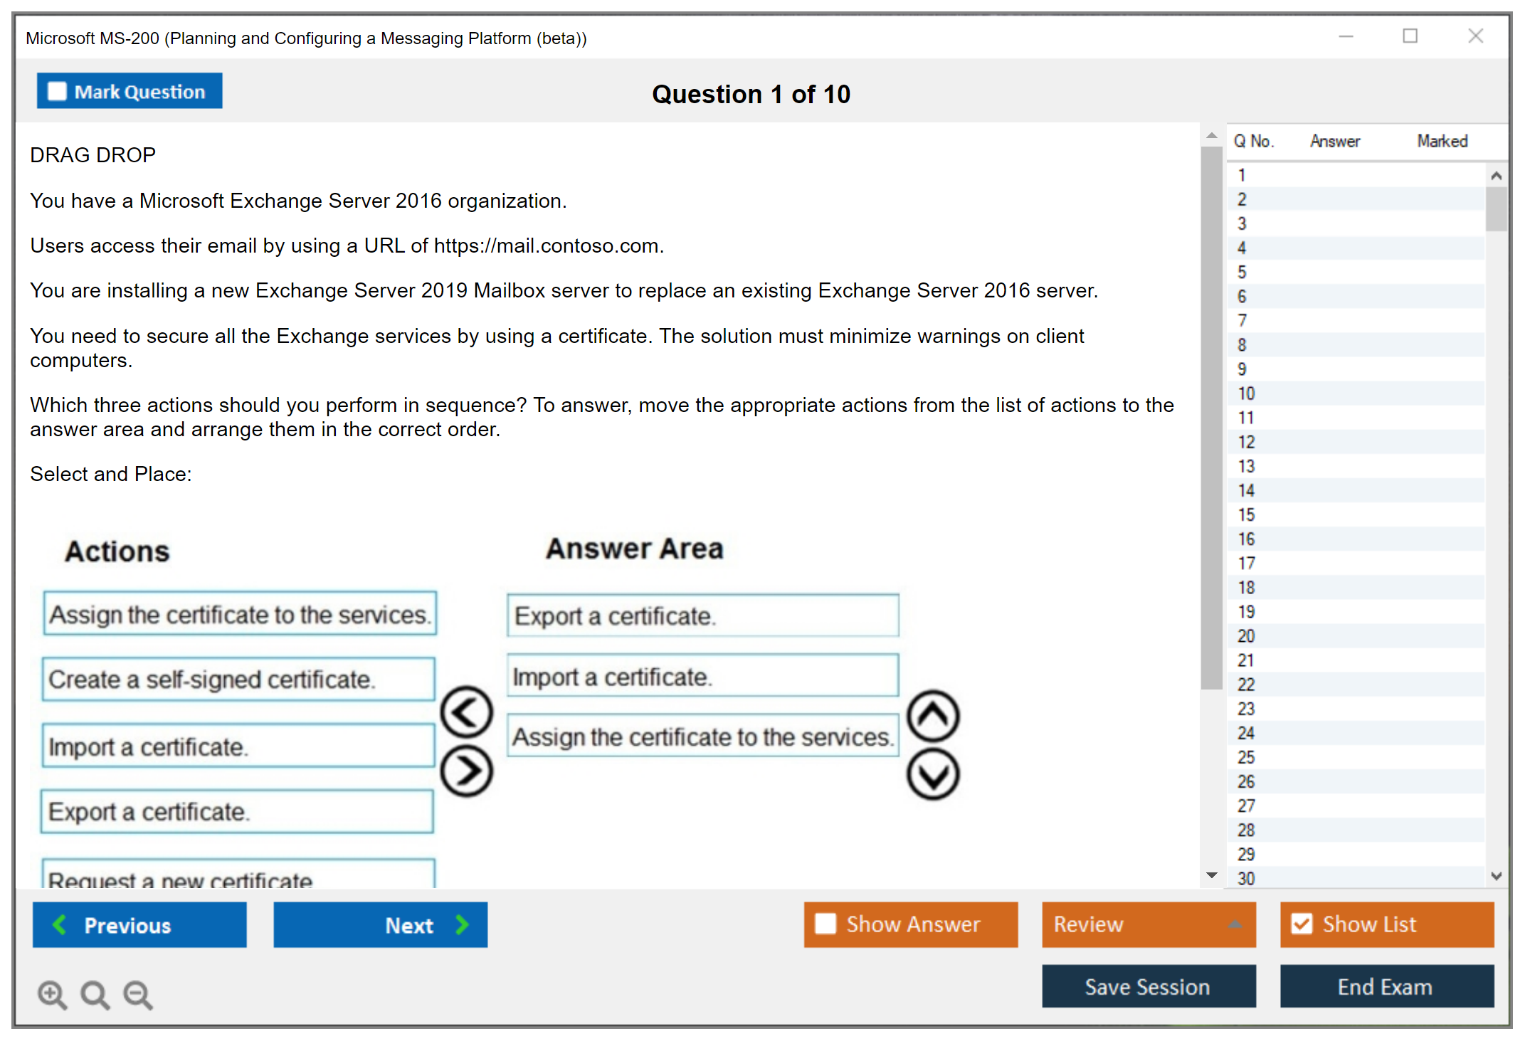This screenshot has width=1530, height=1046.
Task: Click the move-up circular arrow
Action: (x=933, y=716)
